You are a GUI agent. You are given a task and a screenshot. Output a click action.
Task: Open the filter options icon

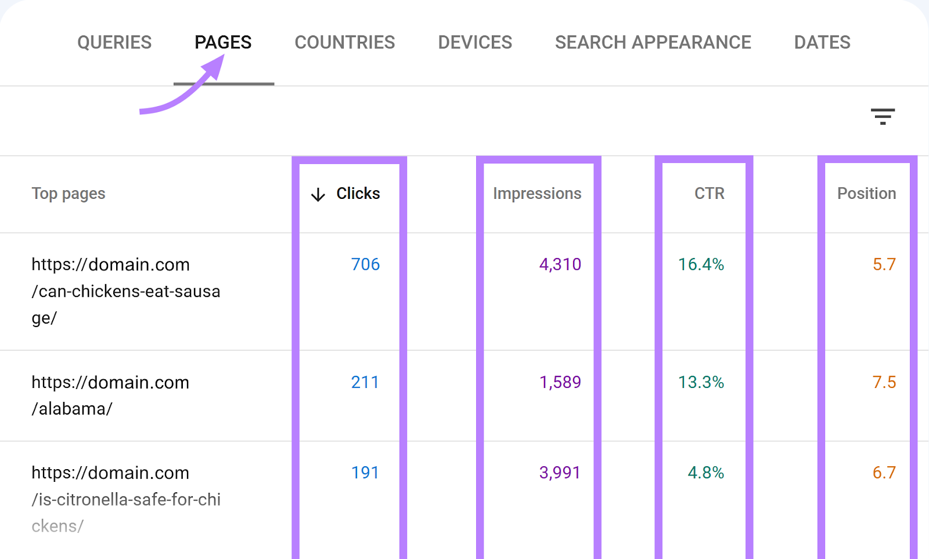pos(883,117)
